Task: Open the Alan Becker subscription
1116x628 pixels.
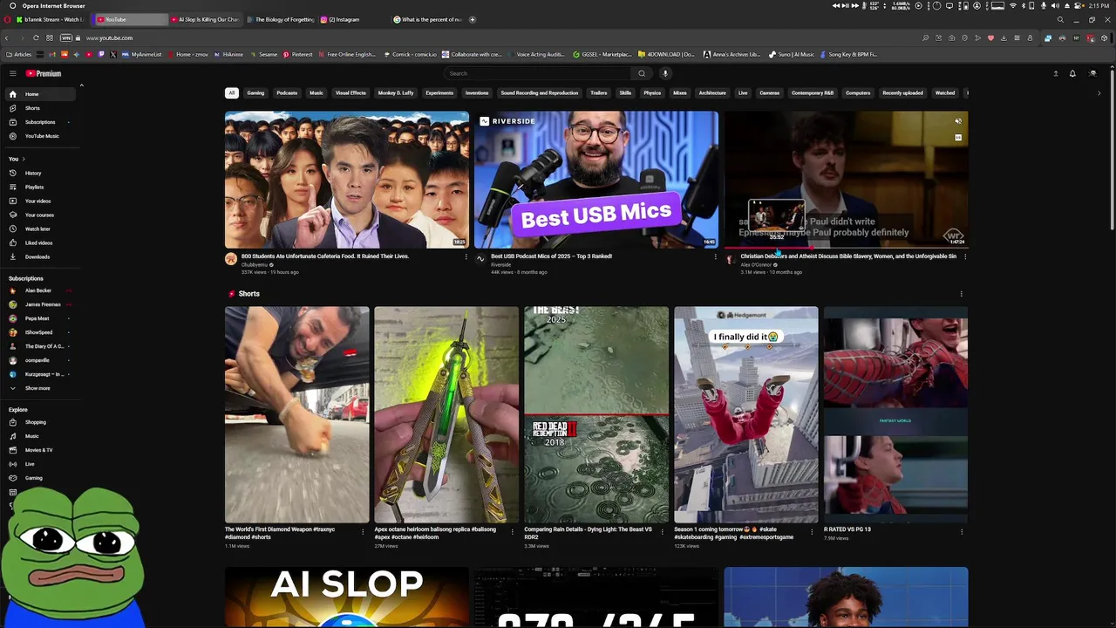Action: pos(38,290)
